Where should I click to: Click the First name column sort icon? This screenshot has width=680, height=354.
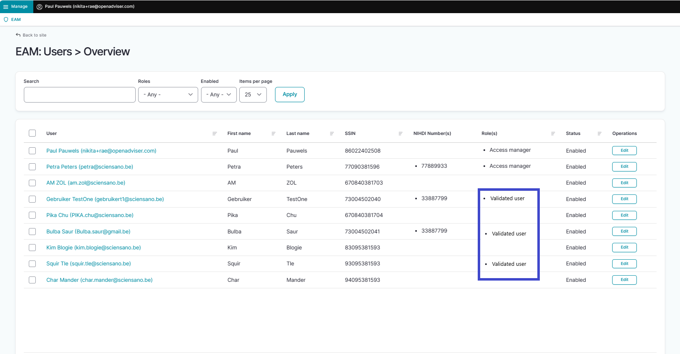pyautogui.click(x=273, y=134)
